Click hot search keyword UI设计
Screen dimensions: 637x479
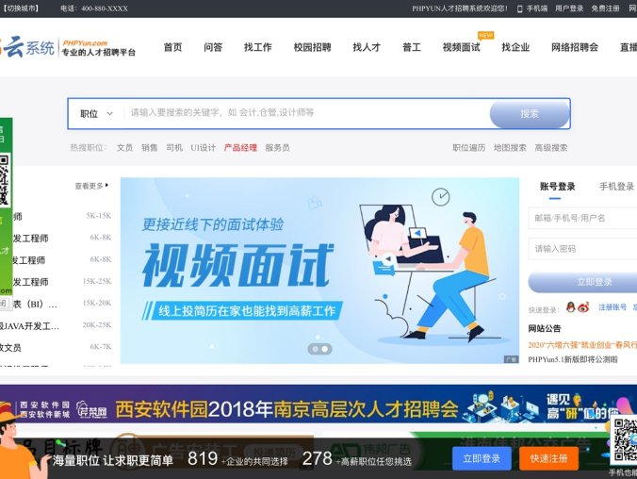(x=204, y=148)
